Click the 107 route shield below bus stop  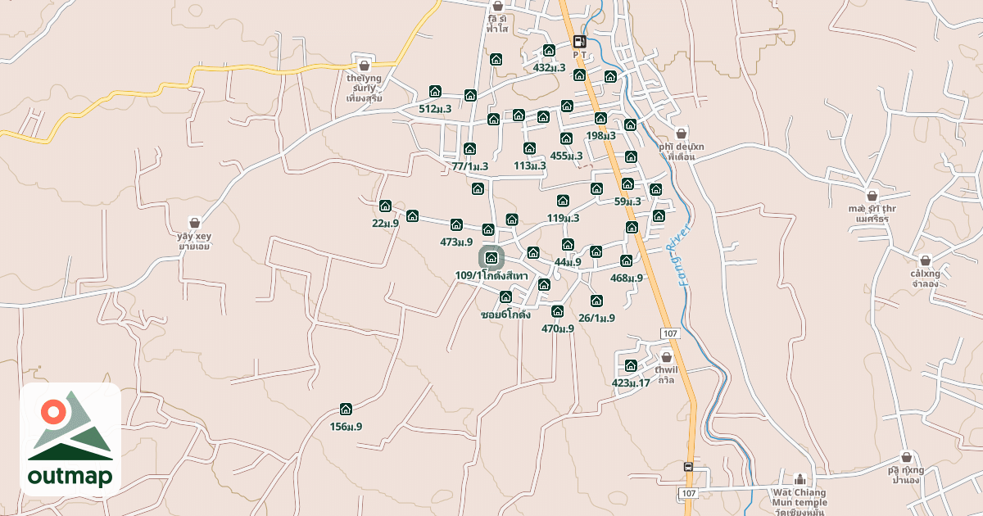click(688, 493)
